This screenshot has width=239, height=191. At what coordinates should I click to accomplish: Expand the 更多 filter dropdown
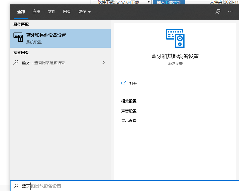(85, 12)
